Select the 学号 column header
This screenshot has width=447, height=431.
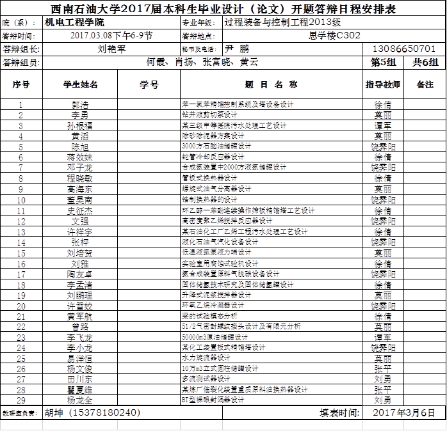149,84
